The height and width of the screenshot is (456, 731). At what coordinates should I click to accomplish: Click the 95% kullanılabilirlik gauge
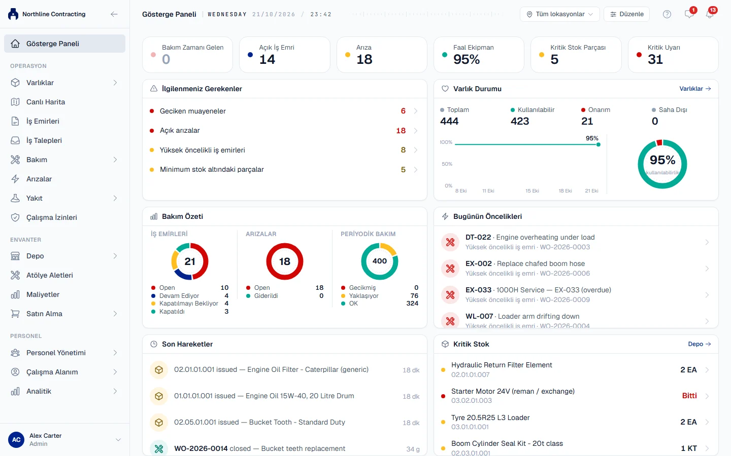[662, 164]
